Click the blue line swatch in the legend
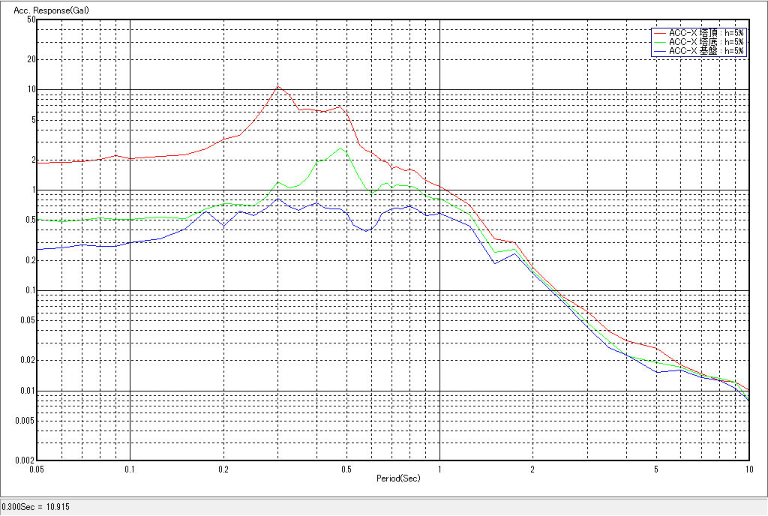 [659, 51]
